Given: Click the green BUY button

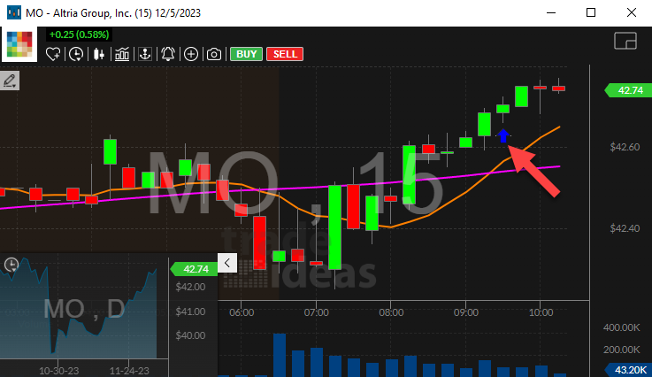Looking at the screenshot, I should point(247,54).
